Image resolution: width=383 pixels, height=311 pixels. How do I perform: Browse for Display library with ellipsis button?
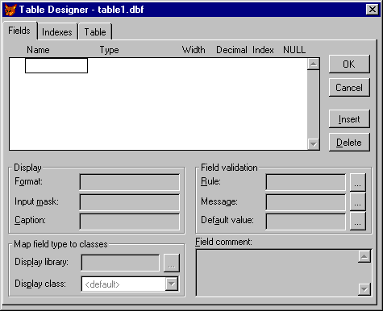172,263
